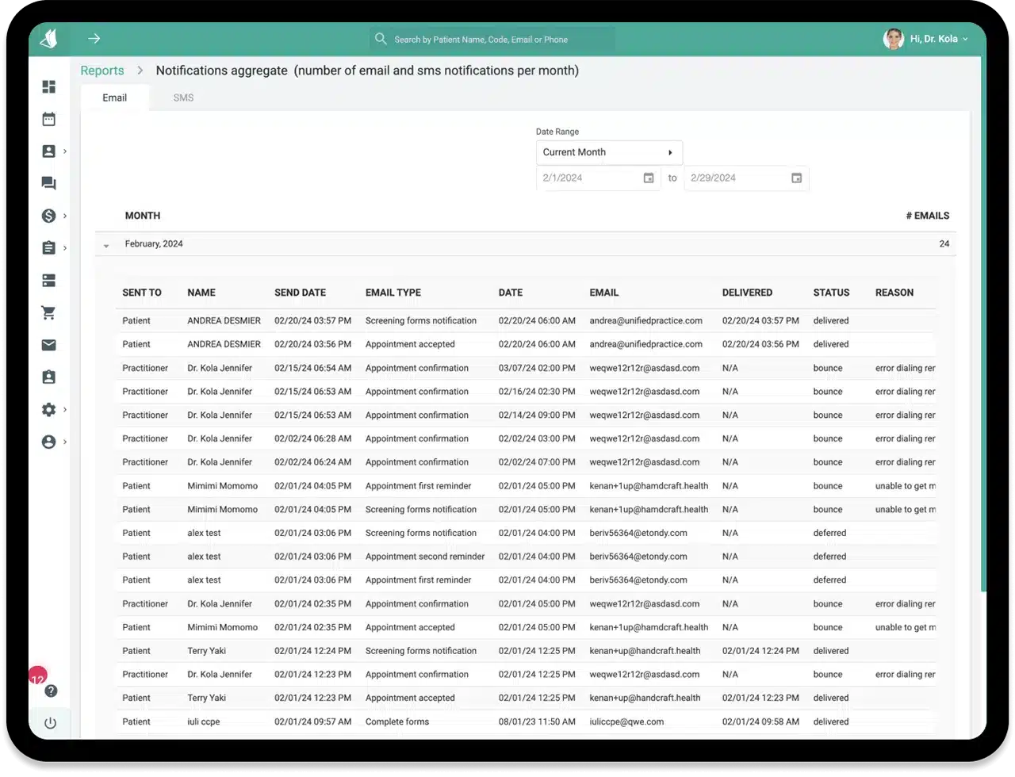Viewport: 1015px width, 777px height.
Task: Open the settings gear sidebar icon
Action: [x=49, y=410]
